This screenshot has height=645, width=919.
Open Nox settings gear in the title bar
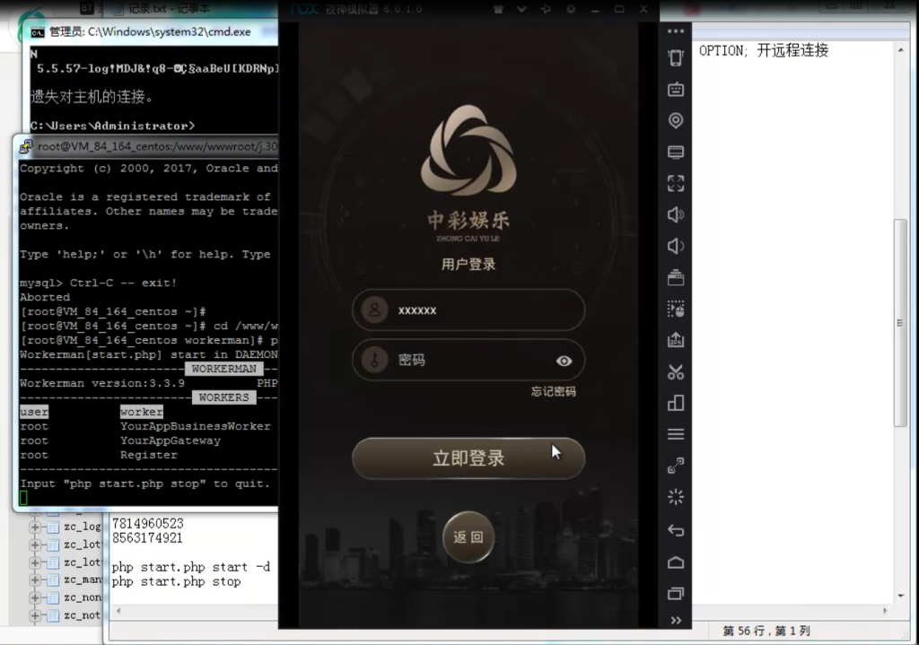point(570,9)
